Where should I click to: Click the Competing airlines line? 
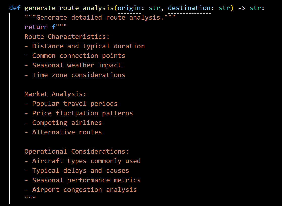coord(63,123)
